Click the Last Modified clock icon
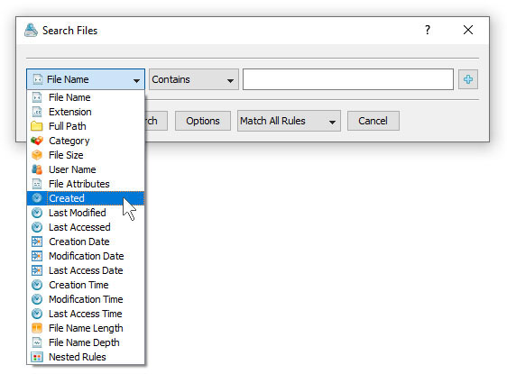507x374 pixels. pos(37,213)
